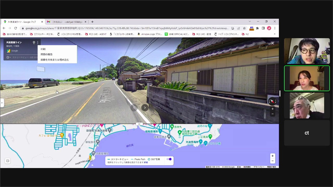The image size is (333, 187).
Task: Choose 画像を共有または埋め込む menu item
Action: pyautogui.click(x=57, y=60)
